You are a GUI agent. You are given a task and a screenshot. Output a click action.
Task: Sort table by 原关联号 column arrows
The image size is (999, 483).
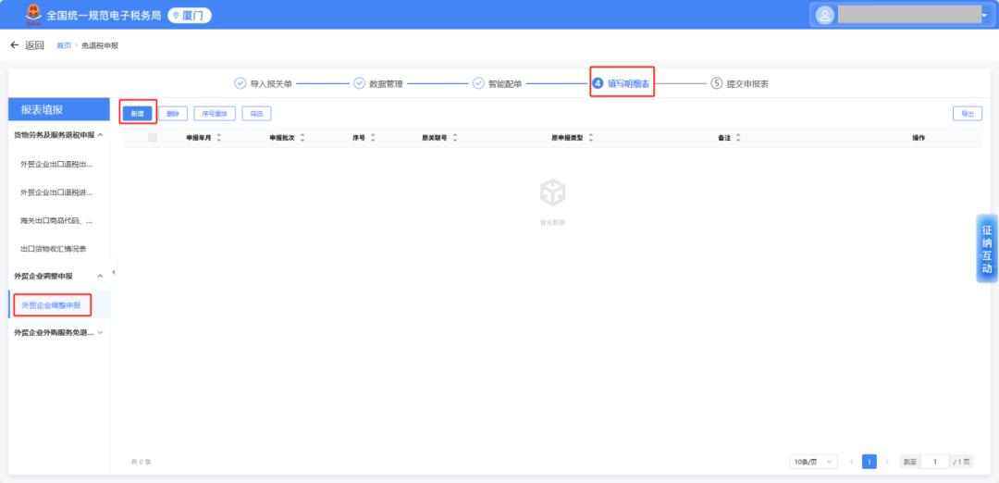coord(455,138)
